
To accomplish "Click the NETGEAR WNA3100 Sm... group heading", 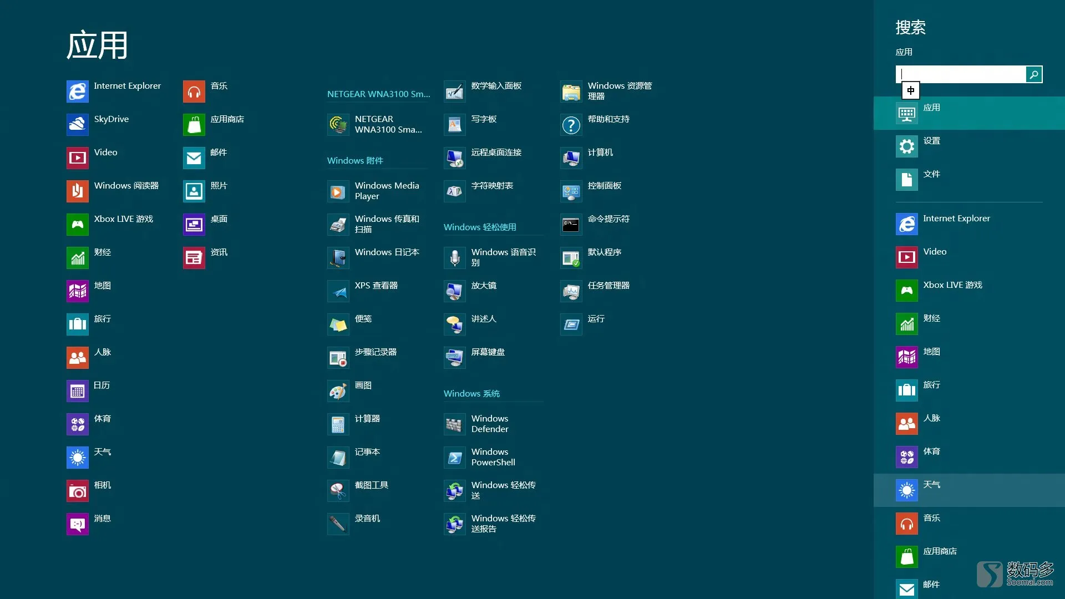I will [378, 94].
